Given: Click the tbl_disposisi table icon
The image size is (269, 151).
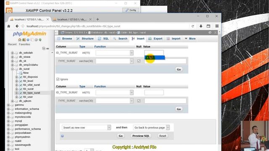Looking at the screenshot, I should (x=21, y=77).
